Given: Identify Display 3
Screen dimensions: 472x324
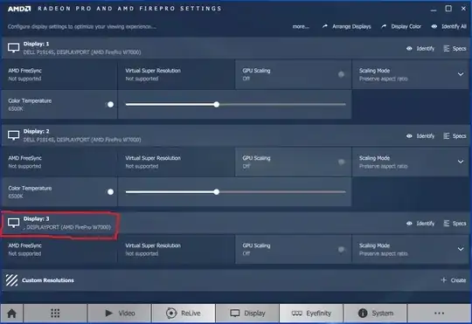Looking at the screenshot, I should [x=420, y=224].
